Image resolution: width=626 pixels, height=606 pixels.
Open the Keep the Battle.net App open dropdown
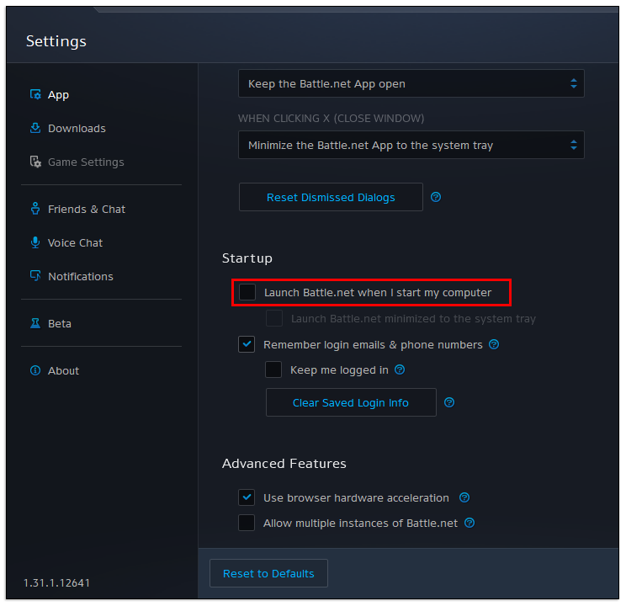[x=411, y=83]
